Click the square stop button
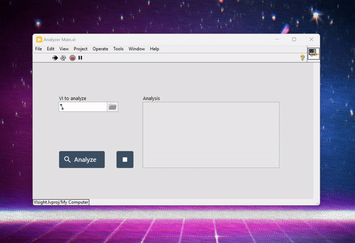The height and width of the screenshot is (243, 355). pos(125,160)
